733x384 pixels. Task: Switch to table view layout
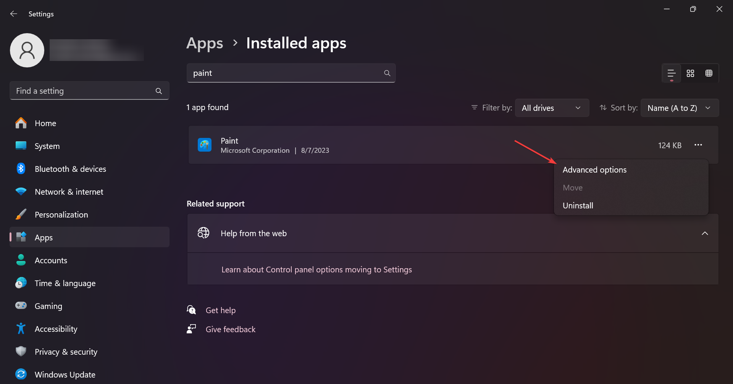coord(709,73)
